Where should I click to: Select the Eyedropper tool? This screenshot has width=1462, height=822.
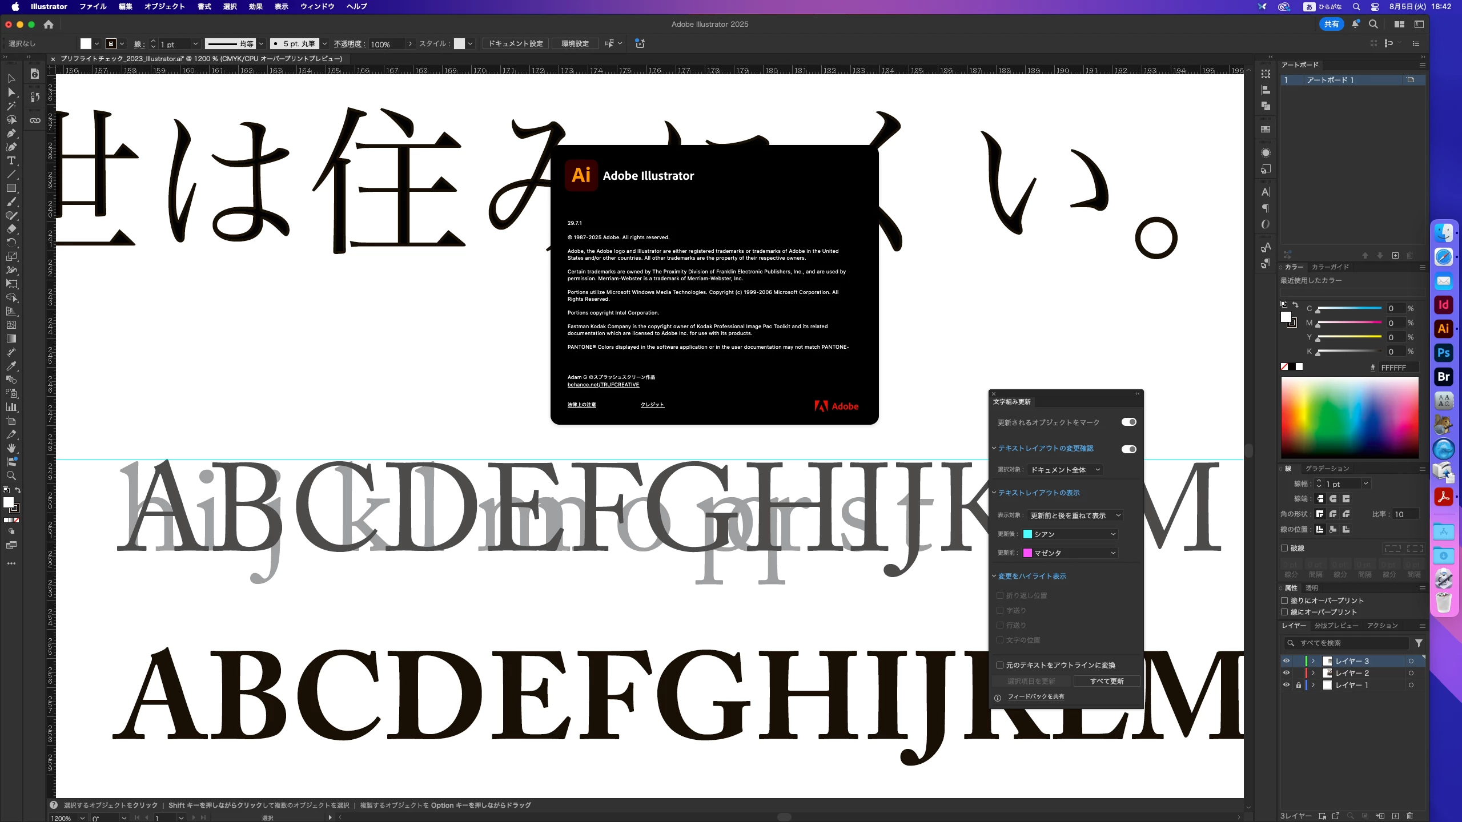[11, 366]
